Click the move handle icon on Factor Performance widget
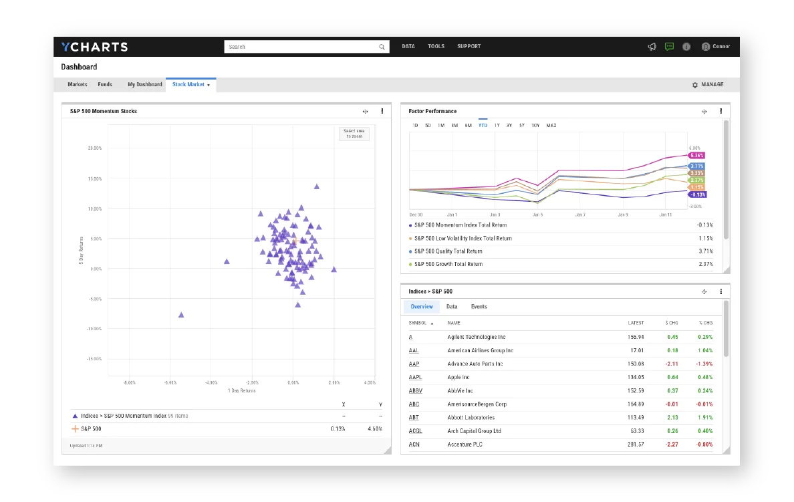The height and width of the screenshot is (502, 794). click(704, 111)
